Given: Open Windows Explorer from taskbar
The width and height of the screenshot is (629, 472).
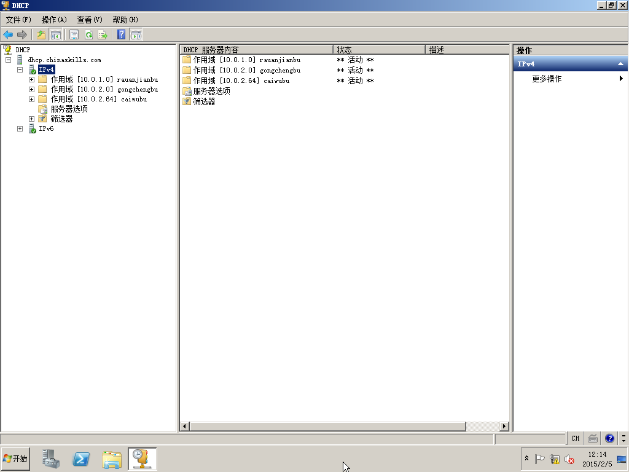Looking at the screenshot, I should point(112,459).
